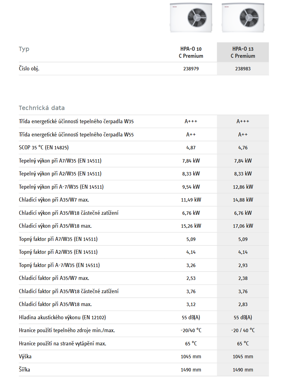Image resolution: width=289 pixels, height=377 pixels.
Task: Click the HPA-O 13 heat pump image
Action: pyautogui.click(x=243, y=17)
